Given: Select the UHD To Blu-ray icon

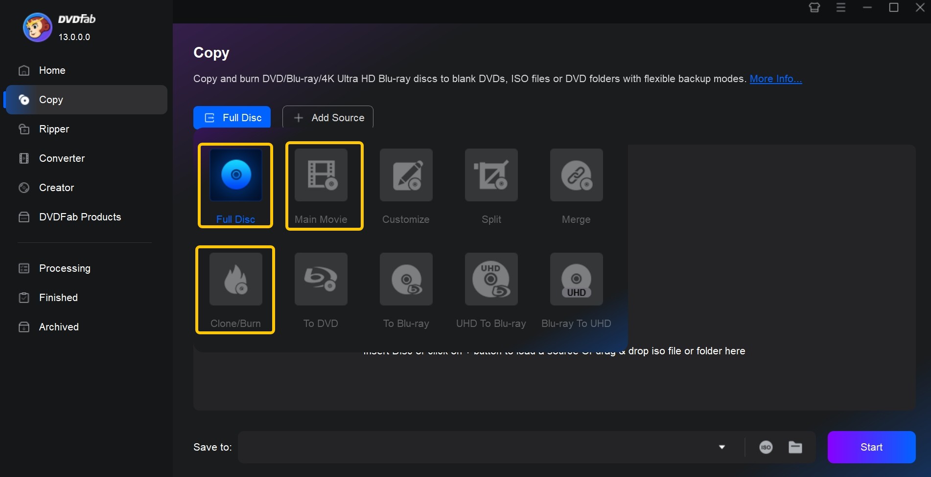Looking at the screenshot, I should 491,279.
